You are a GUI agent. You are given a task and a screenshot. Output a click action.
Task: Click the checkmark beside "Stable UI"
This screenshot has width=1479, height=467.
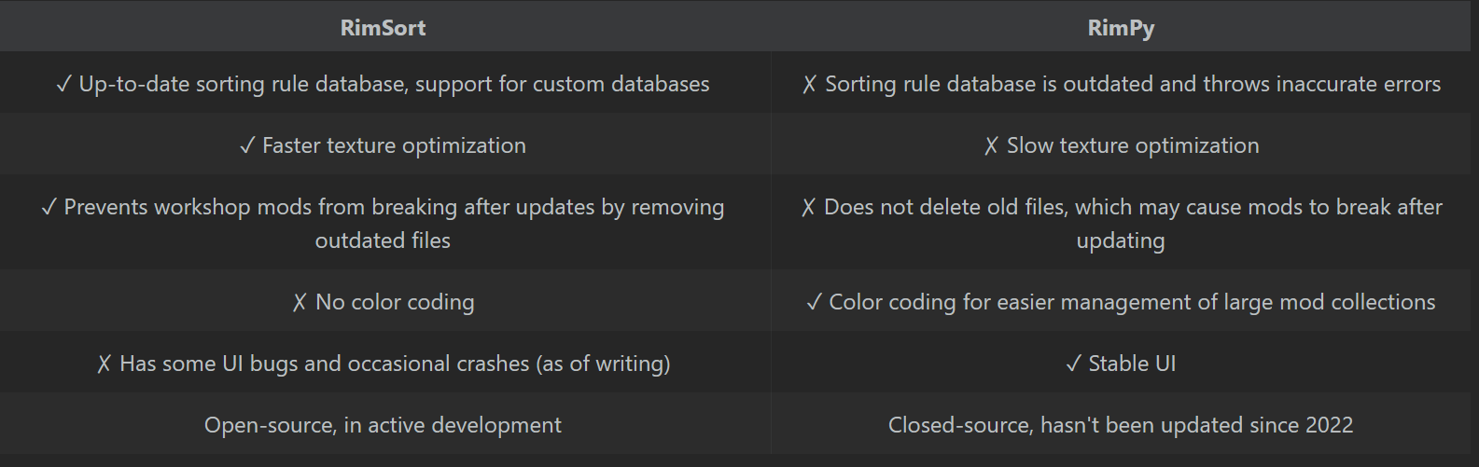click(1073, 364)
